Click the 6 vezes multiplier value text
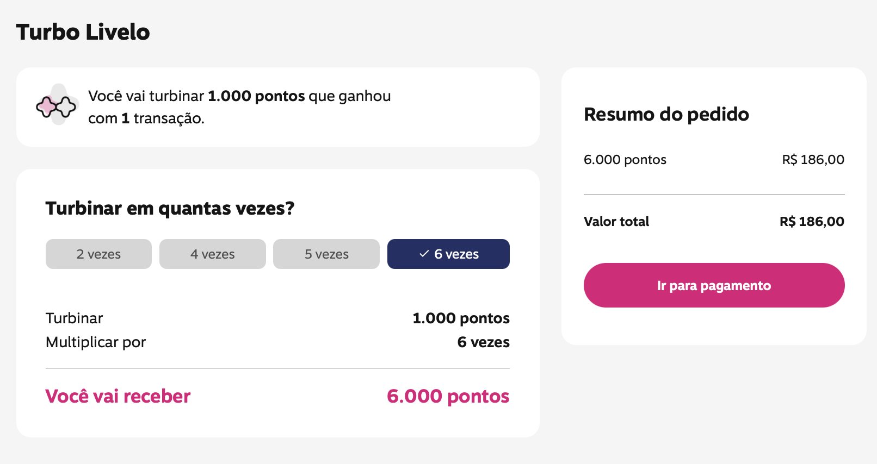 click(483, 342)
